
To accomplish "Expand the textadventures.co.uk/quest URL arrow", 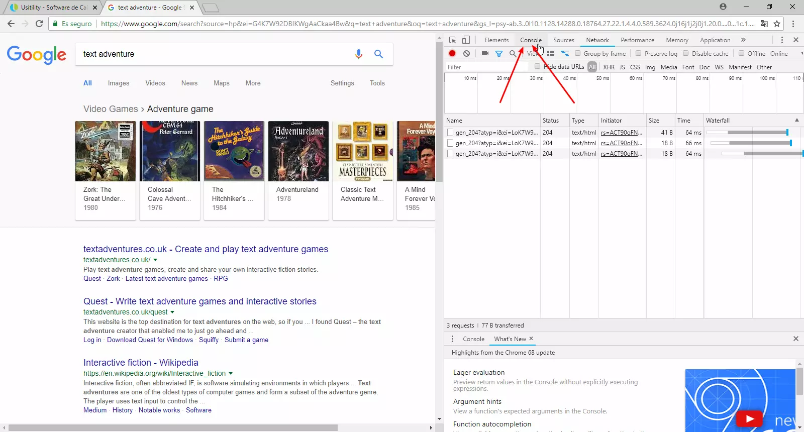I will point(172,312).
